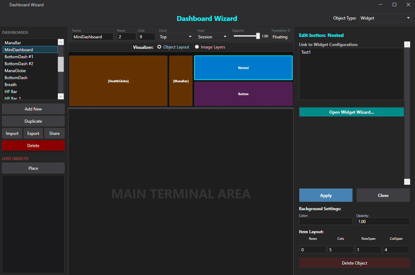Select the ManaBar block in the layout

click(181, 81)
